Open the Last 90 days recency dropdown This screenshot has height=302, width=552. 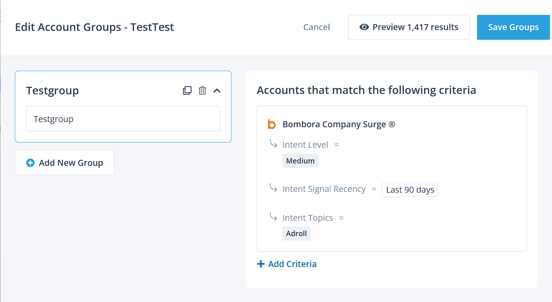(410, 190)
